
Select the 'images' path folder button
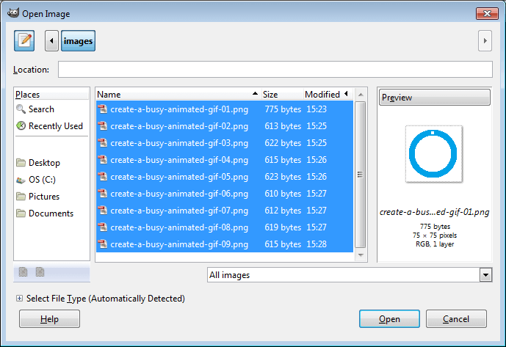(78, 41)
